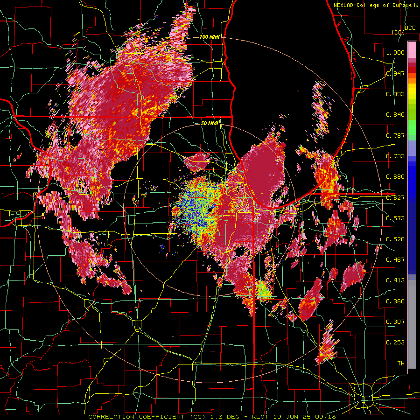Pick the light pink top color bar segment
The image size is (420, 420).
tap(412, 49)
